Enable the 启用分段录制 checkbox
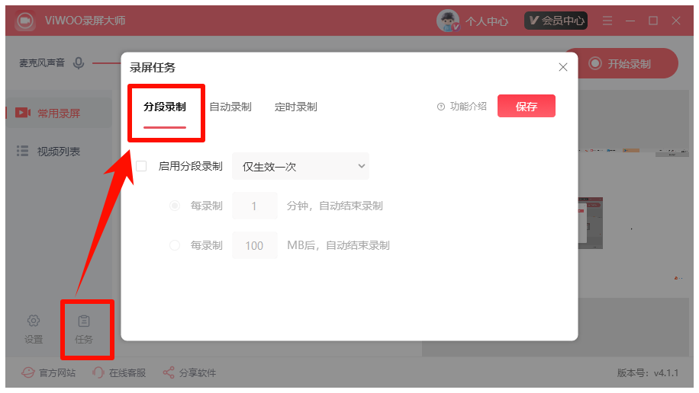The height and width of the screenshot is (393, 699). coord(141,166)
